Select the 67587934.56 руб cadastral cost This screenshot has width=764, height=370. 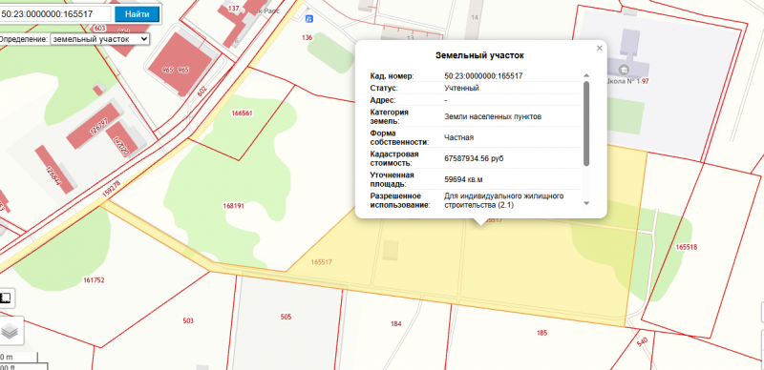(x=474, y=158)
